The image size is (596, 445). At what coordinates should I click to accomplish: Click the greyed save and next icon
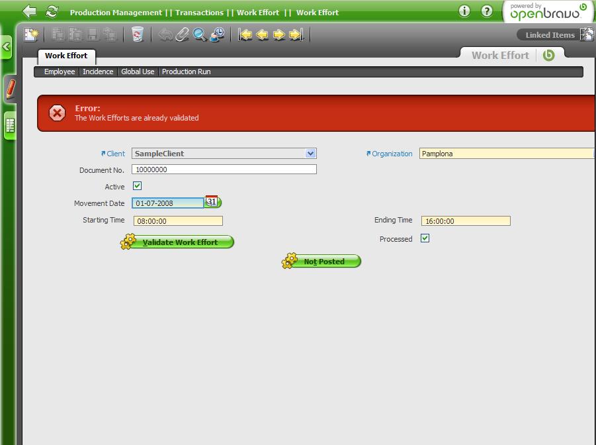[x=75, y=34]
